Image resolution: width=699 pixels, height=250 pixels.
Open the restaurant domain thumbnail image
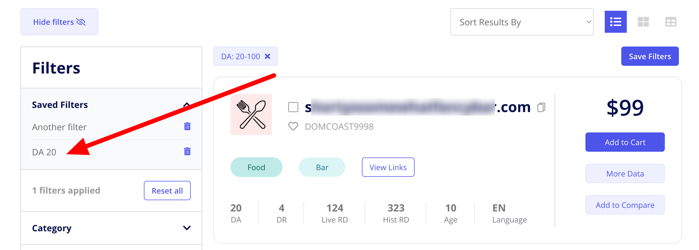[x=251, y=115]
